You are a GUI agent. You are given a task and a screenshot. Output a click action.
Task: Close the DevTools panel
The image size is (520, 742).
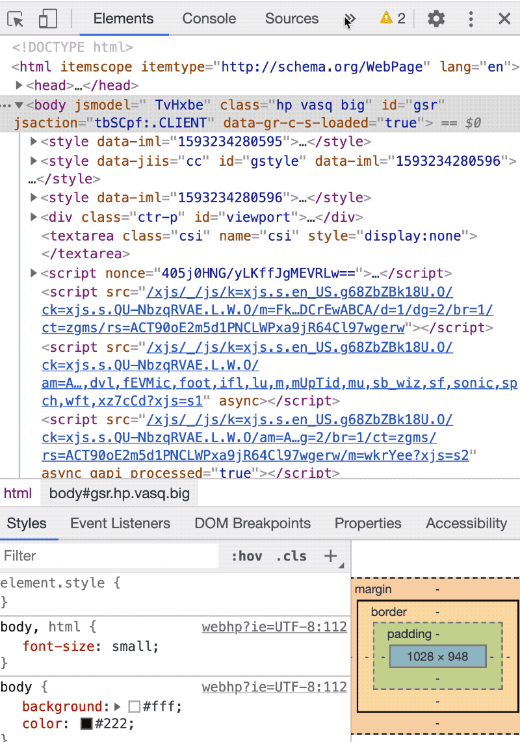504,19
